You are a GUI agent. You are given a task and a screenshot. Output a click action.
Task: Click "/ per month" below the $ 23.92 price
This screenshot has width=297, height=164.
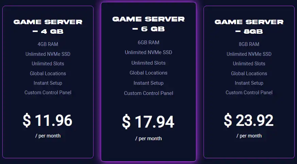[249, 136]
